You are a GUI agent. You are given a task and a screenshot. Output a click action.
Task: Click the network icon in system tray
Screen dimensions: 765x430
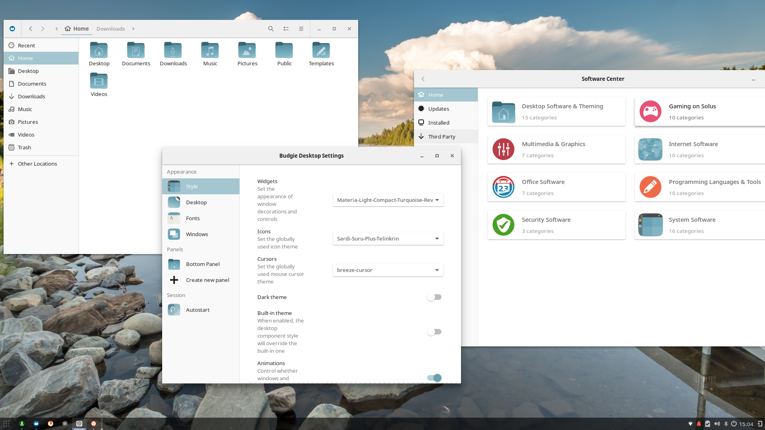(690, 424)
